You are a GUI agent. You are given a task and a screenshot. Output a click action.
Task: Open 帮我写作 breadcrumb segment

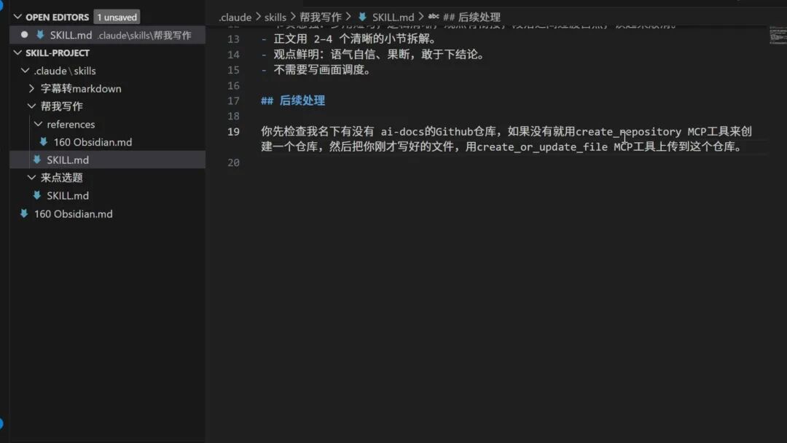[320, 17]
